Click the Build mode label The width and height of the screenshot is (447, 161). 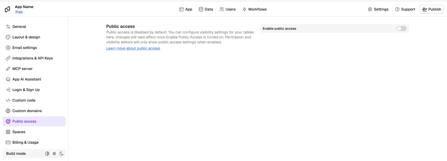16,154
